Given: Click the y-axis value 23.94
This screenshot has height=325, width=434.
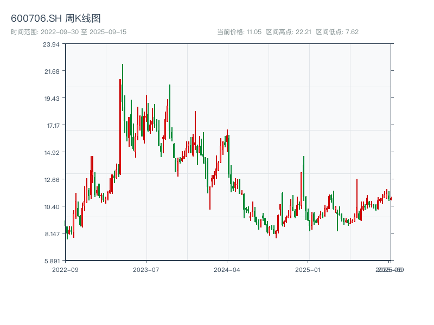Looking at the screenshot, I should coord(51,44).
